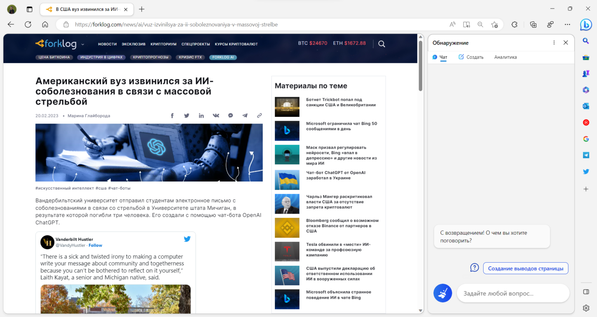Open the Collections icon in the toolbar

click(533, 24)
